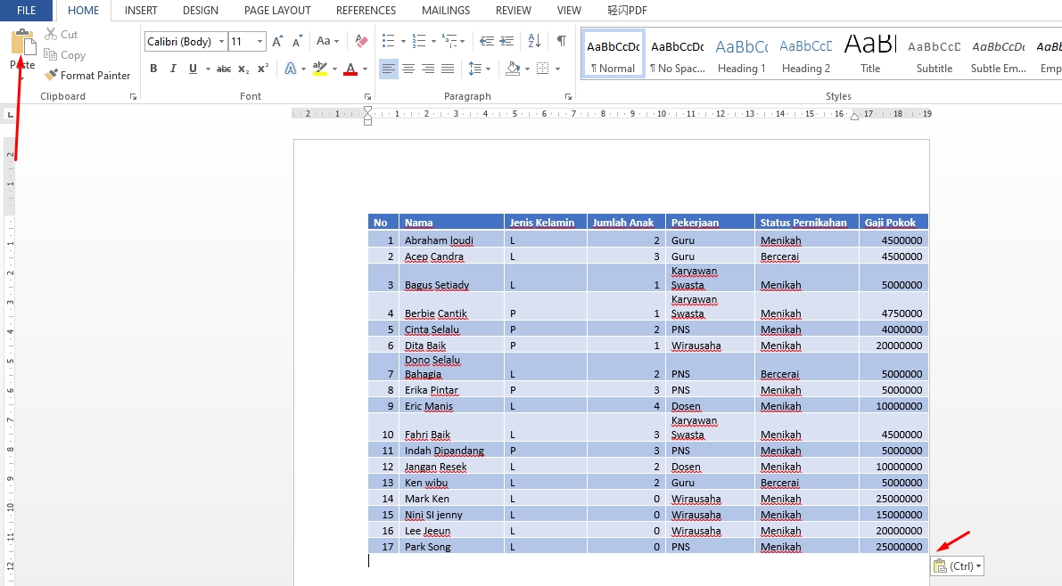Open the Borders dropdown arrow
The image size is (1062, 586).
557,69
